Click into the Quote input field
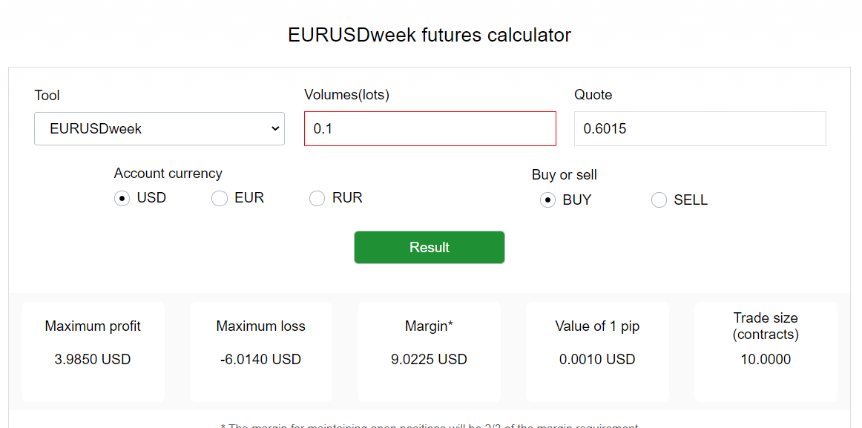Image resolution: width=862 pixels, height=428 pixels. tap(700, 128)
